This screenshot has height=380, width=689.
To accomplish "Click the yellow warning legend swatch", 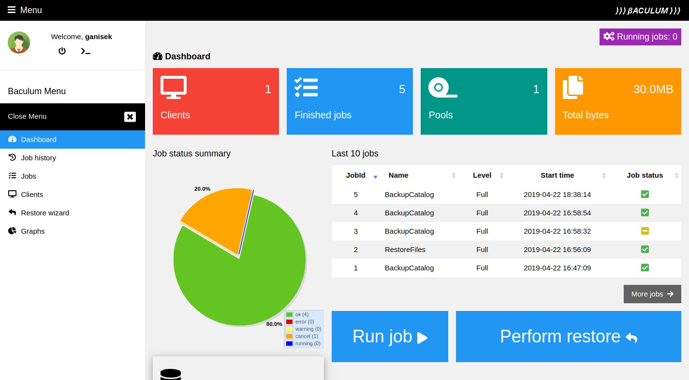I will tap(289, 329).
